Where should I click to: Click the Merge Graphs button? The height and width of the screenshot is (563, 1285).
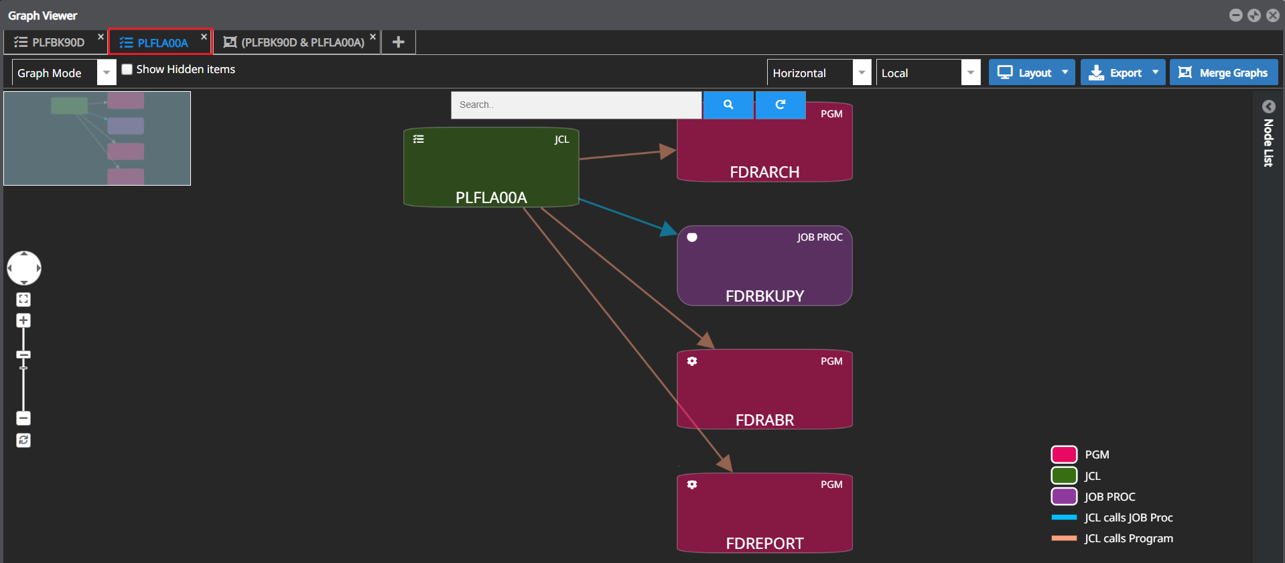[x=1224, y=72]
